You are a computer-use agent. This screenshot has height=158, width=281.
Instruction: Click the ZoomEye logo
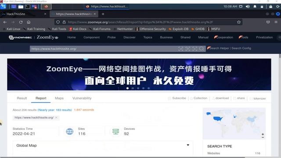(x=47, y=37)
